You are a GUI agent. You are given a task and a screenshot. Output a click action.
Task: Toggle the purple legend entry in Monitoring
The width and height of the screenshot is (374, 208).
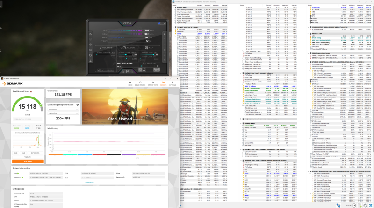128,155
